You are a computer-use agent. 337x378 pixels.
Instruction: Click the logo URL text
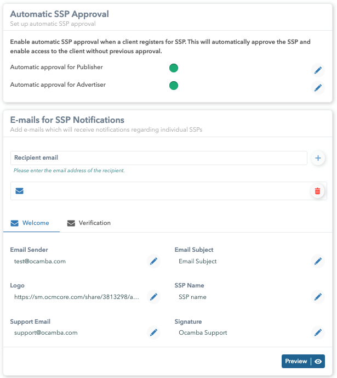click(77, 297)
